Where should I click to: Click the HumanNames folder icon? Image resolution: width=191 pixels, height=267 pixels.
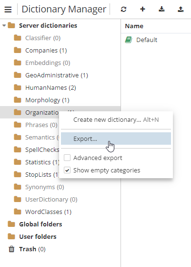tap(18, 87)
